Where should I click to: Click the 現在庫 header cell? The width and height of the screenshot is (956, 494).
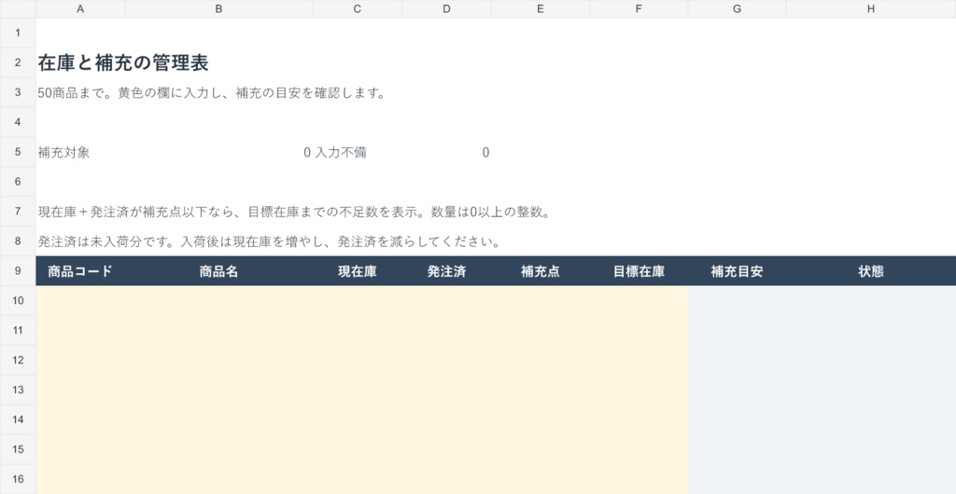(358, 270)
